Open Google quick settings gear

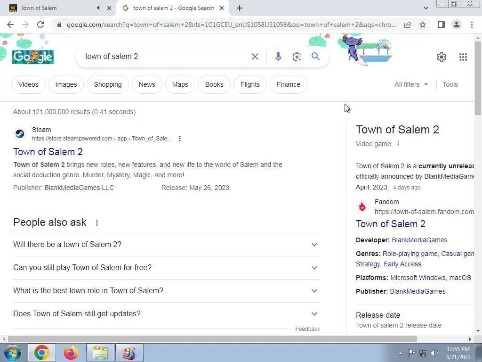click(442, 57)
